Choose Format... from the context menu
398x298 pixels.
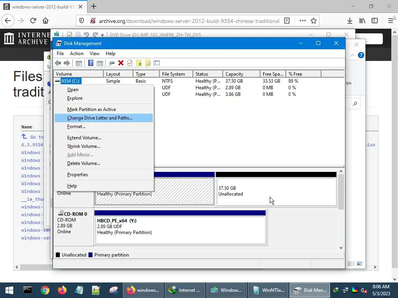[x=104, y=126]
